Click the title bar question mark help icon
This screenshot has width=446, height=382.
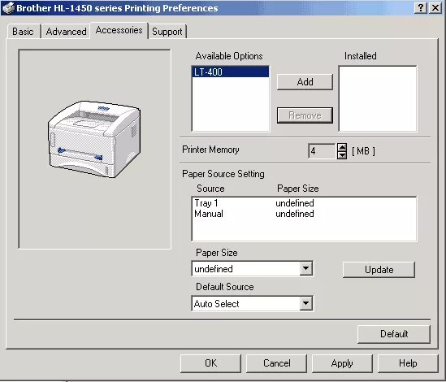pos(421,7)
